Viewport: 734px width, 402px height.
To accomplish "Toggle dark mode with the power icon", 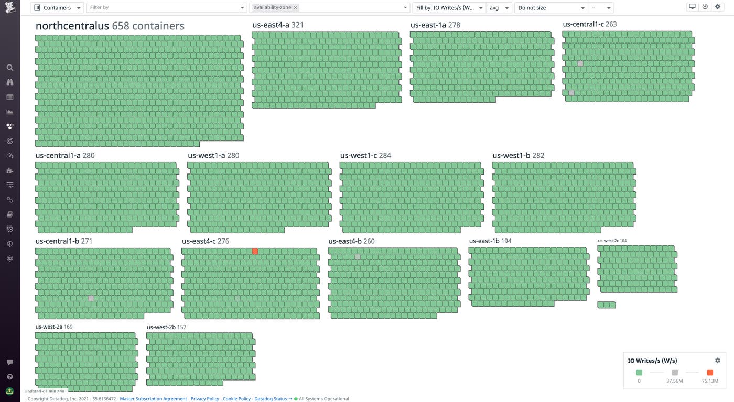I will click(705, 6).
